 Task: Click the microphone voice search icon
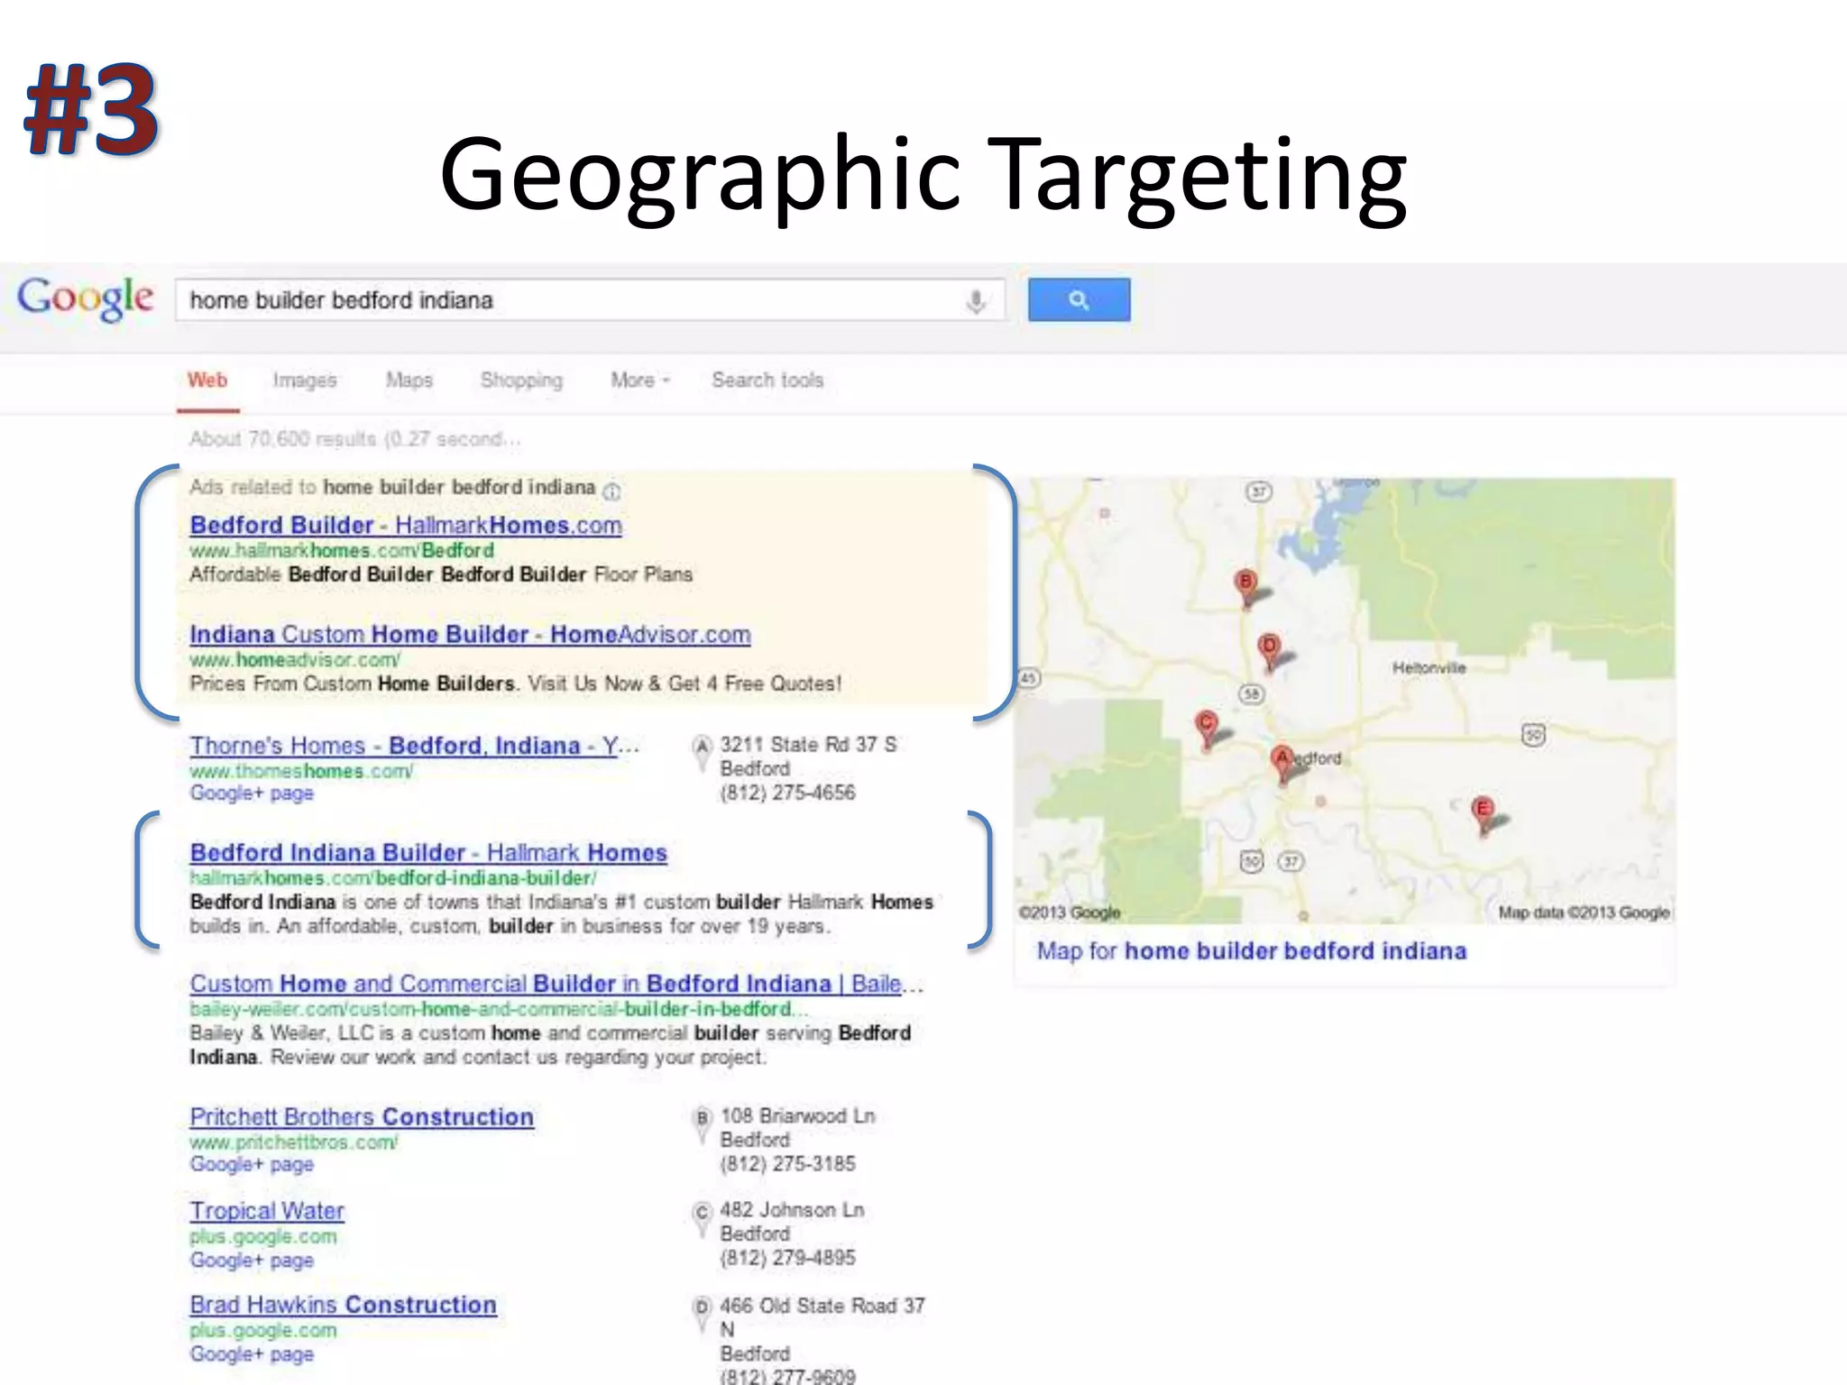(976, 301)
